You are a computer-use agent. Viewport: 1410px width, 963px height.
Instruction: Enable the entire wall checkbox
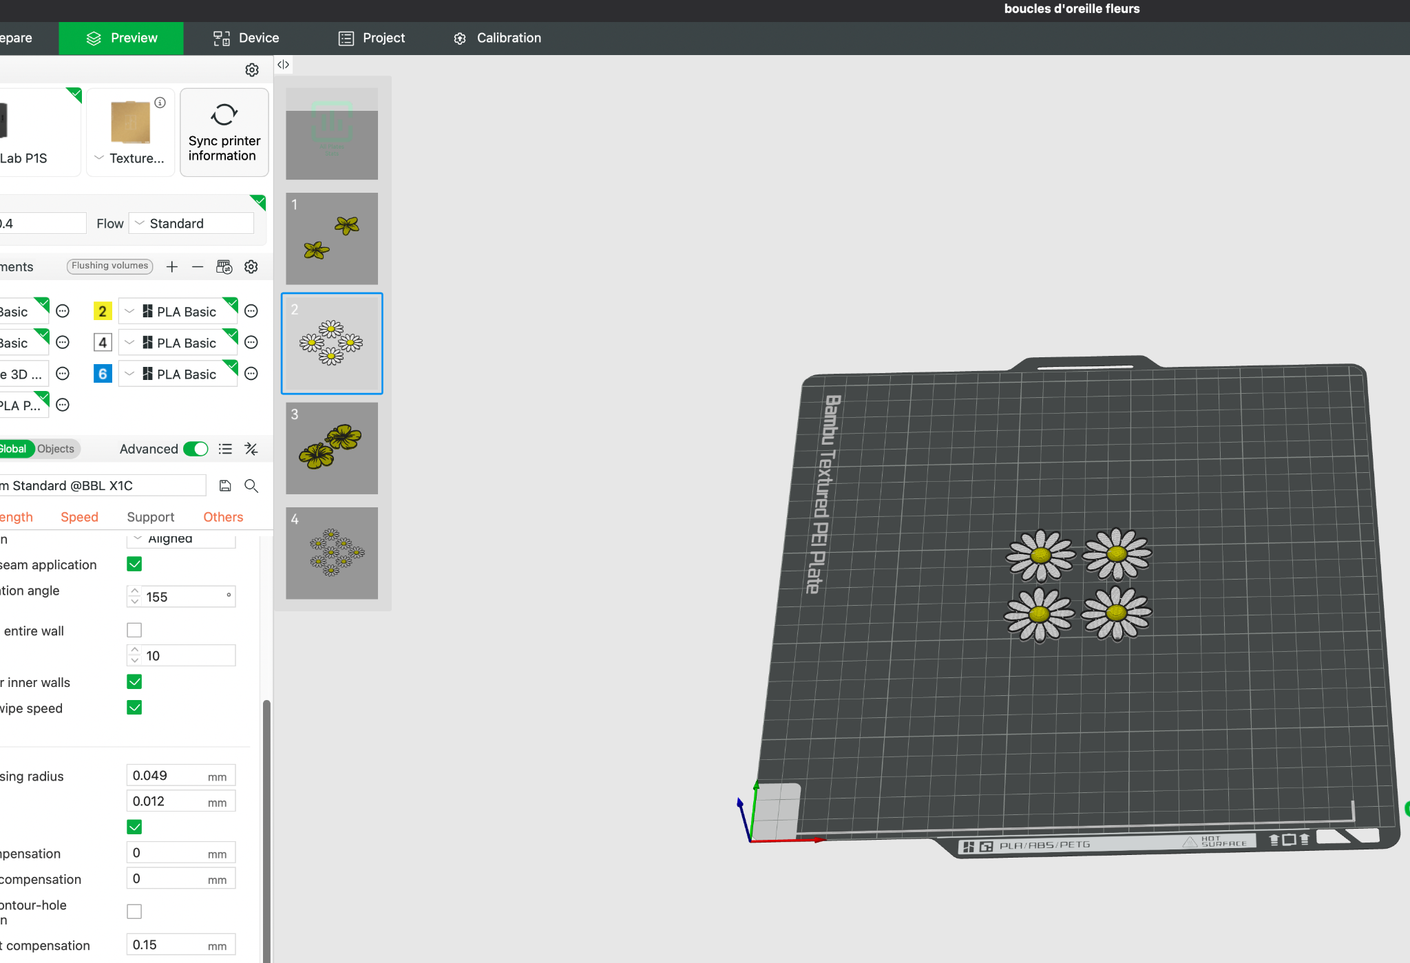coord(134,630)
